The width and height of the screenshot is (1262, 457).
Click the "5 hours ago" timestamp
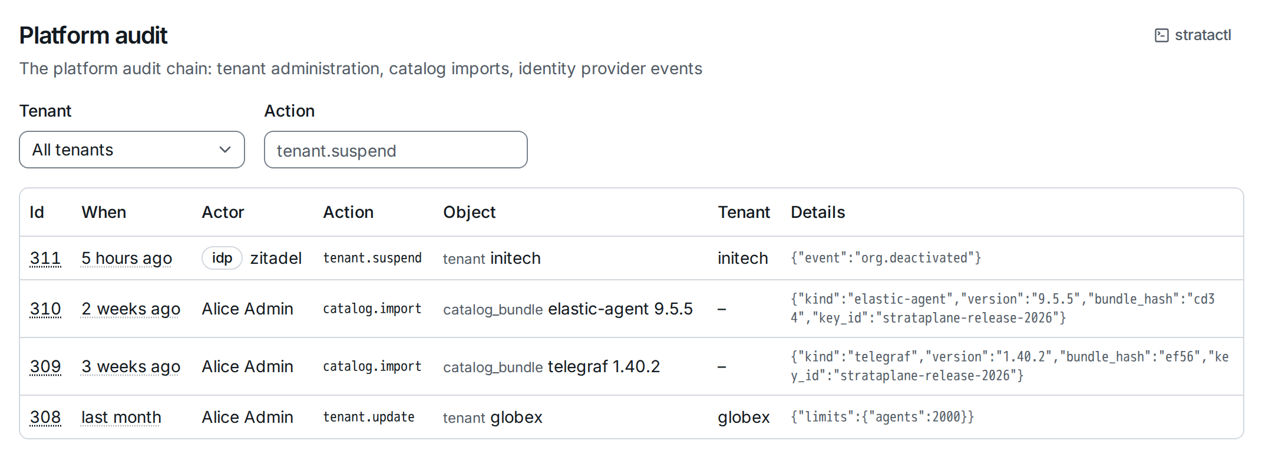[127, 258]
